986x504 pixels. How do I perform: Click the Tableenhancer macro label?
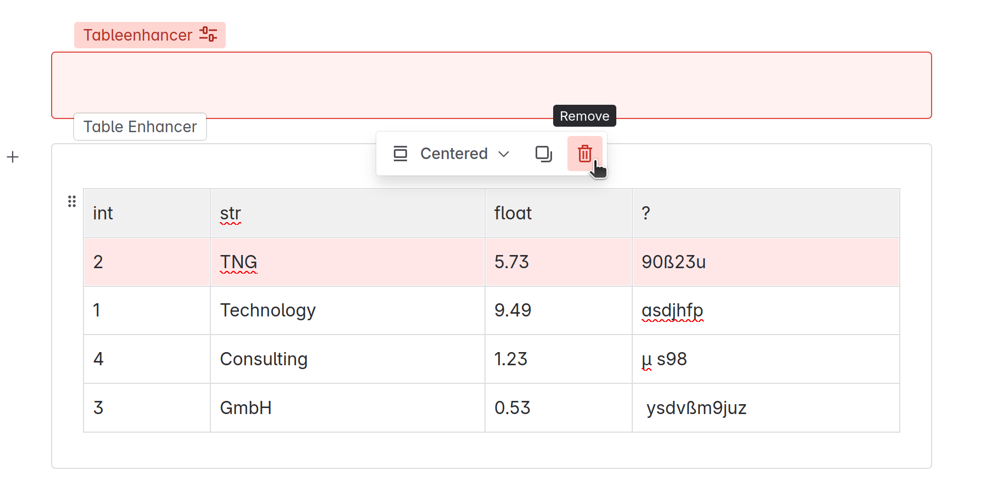(x=138, y=35)
